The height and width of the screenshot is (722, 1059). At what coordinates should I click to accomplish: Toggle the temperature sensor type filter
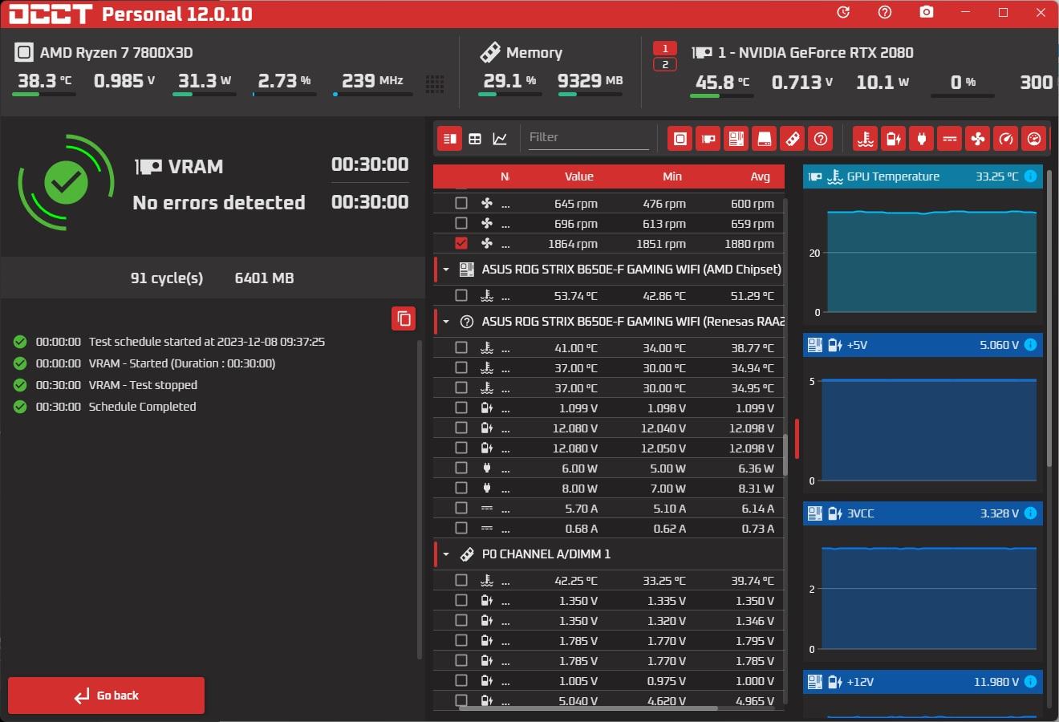pos(866,139)
